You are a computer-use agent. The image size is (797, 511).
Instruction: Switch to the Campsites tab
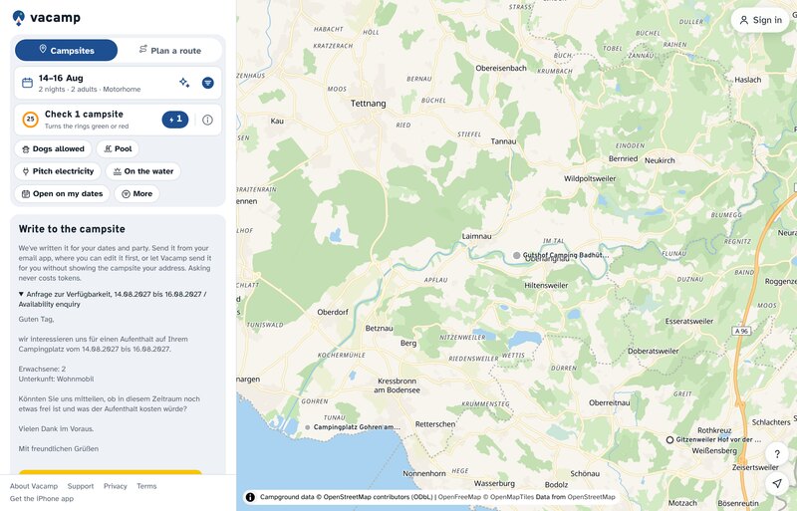(66, 51)
